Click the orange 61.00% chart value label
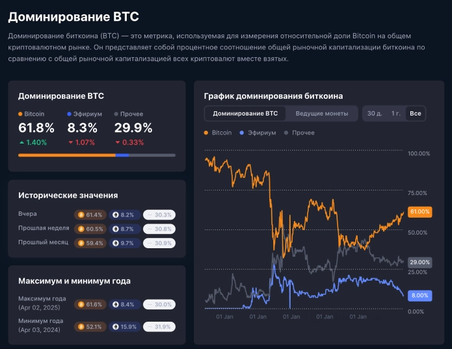Screen dimensions: 452x349 [x=420, y=212]
